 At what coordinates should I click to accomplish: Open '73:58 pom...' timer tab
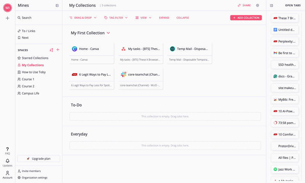(285, 123)
